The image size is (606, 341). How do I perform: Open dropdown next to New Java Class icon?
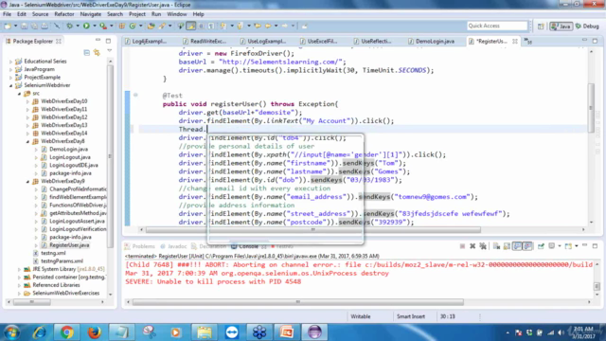coord(140,26)
